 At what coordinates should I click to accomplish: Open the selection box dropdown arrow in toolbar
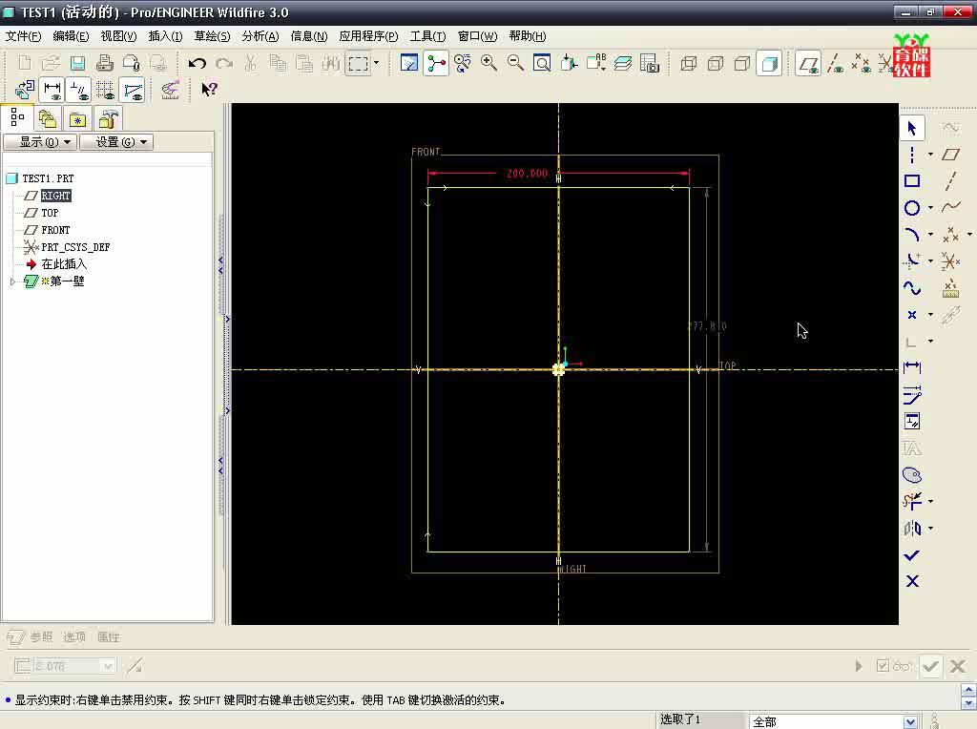click(376, 63)
